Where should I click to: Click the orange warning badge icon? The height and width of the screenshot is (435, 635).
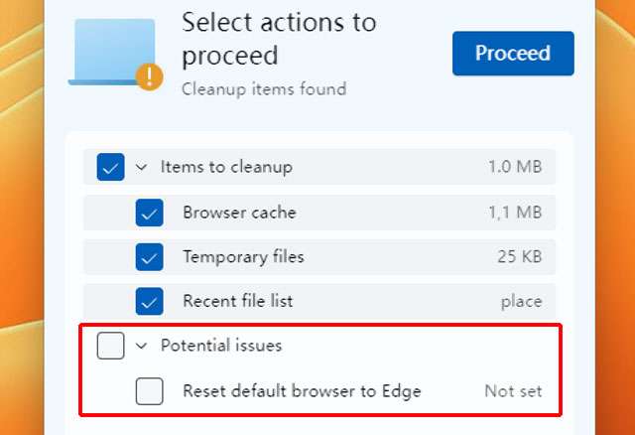[150, 75]
